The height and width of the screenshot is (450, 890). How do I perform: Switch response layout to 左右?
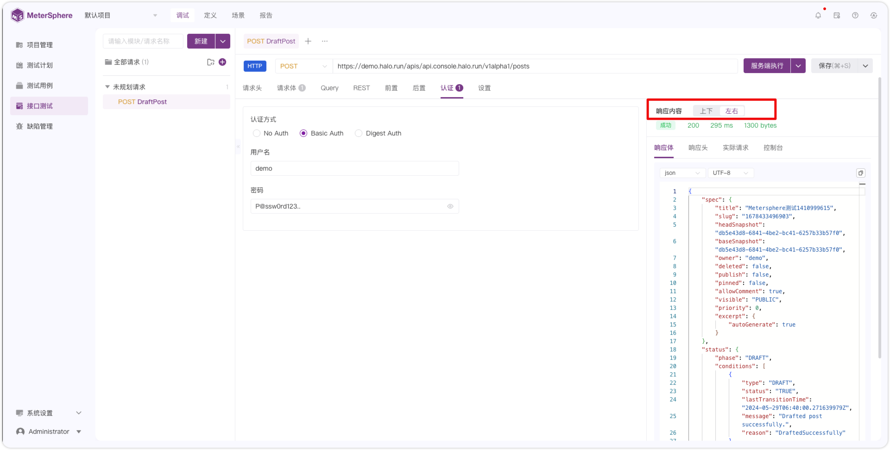pyautogui.click(x=732, y=111)
